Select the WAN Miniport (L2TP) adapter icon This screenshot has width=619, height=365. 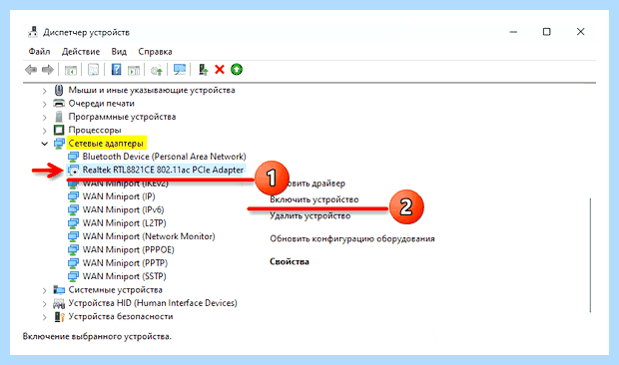pyautogui.click(x=73, y=223)
